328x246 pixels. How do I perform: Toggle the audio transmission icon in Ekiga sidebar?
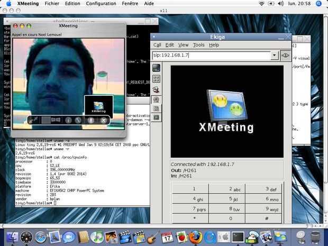156,89
